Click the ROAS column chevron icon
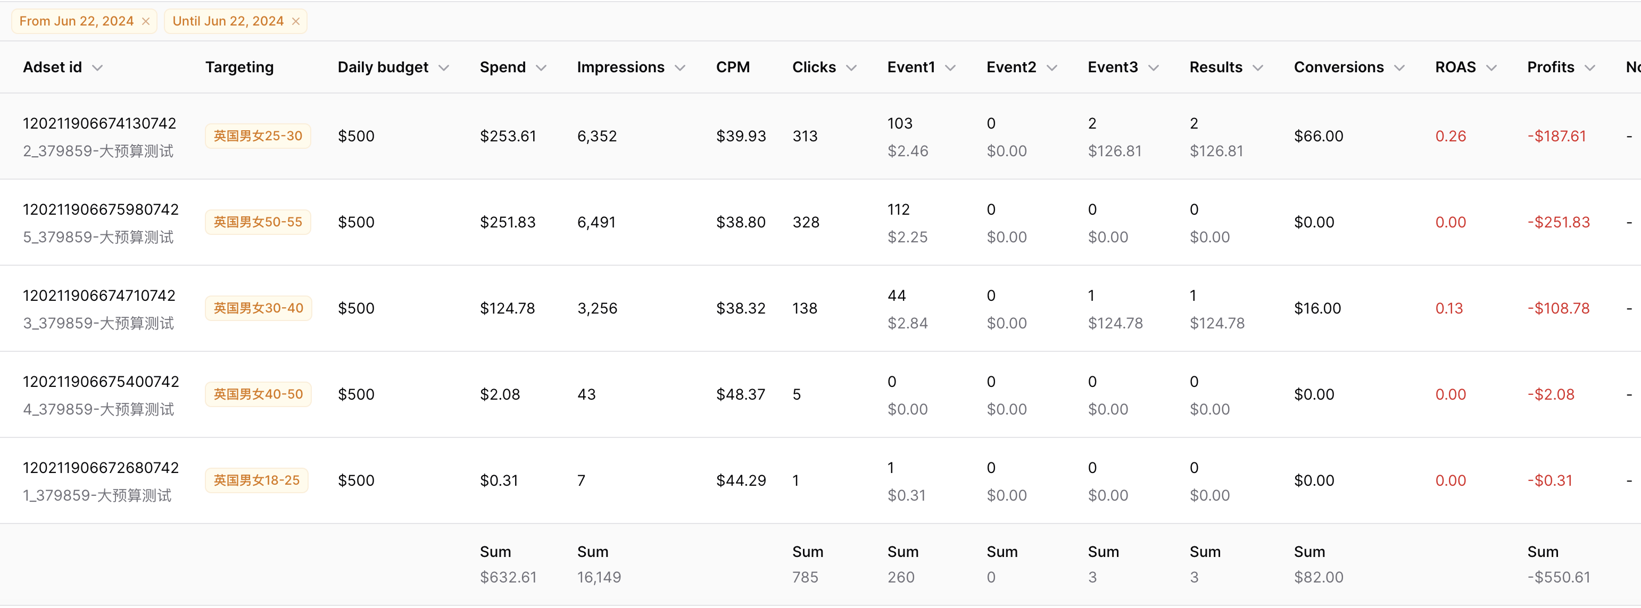Image resolution: width=1641 pixels, height=608 pixels. tap(1491, 68)
